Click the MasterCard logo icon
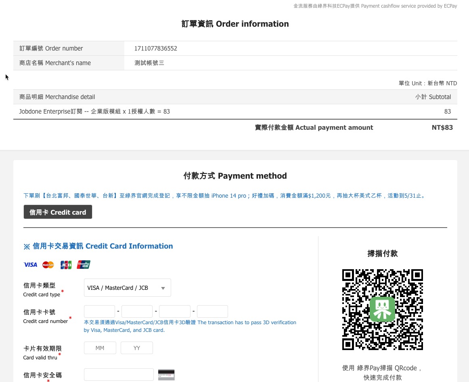This screenshot has width=469, height=382. click(x=48, y=264)
